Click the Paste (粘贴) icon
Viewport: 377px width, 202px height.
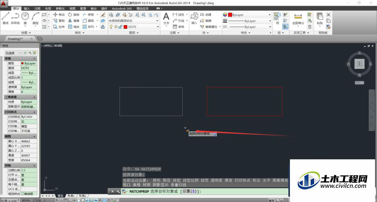[x=320, y=18]
